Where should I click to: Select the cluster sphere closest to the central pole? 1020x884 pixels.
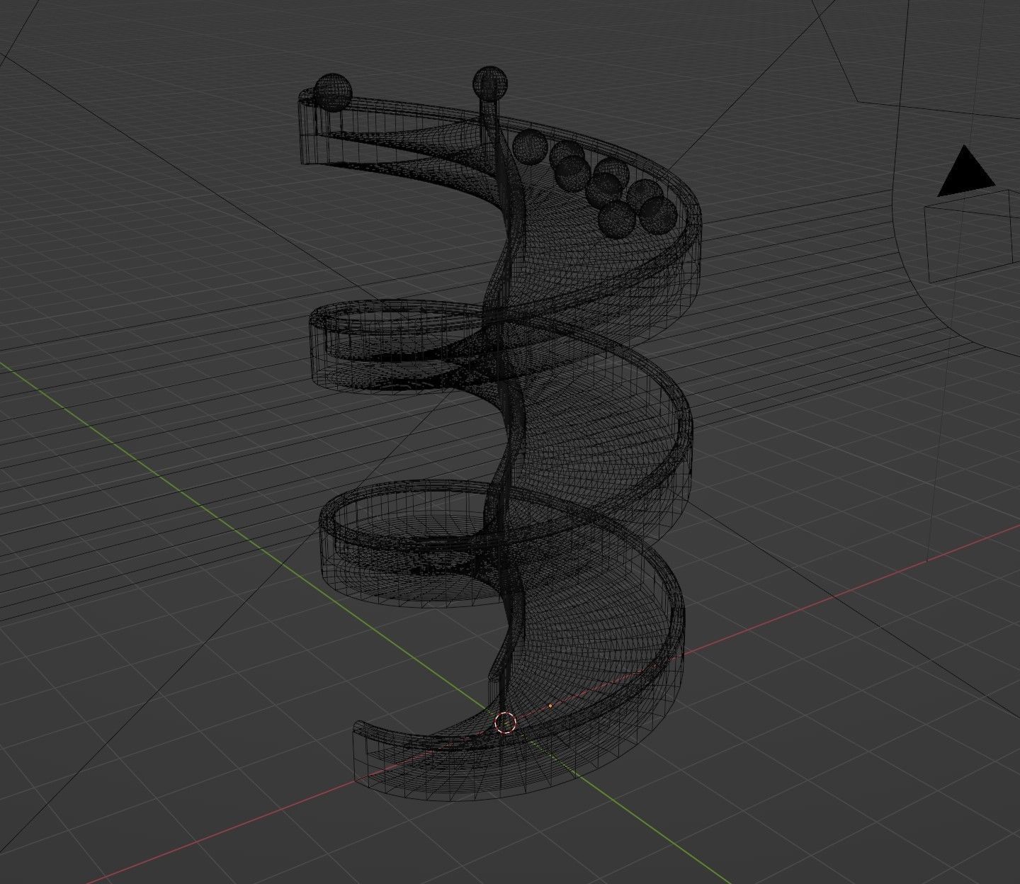[x=529, y=147]
